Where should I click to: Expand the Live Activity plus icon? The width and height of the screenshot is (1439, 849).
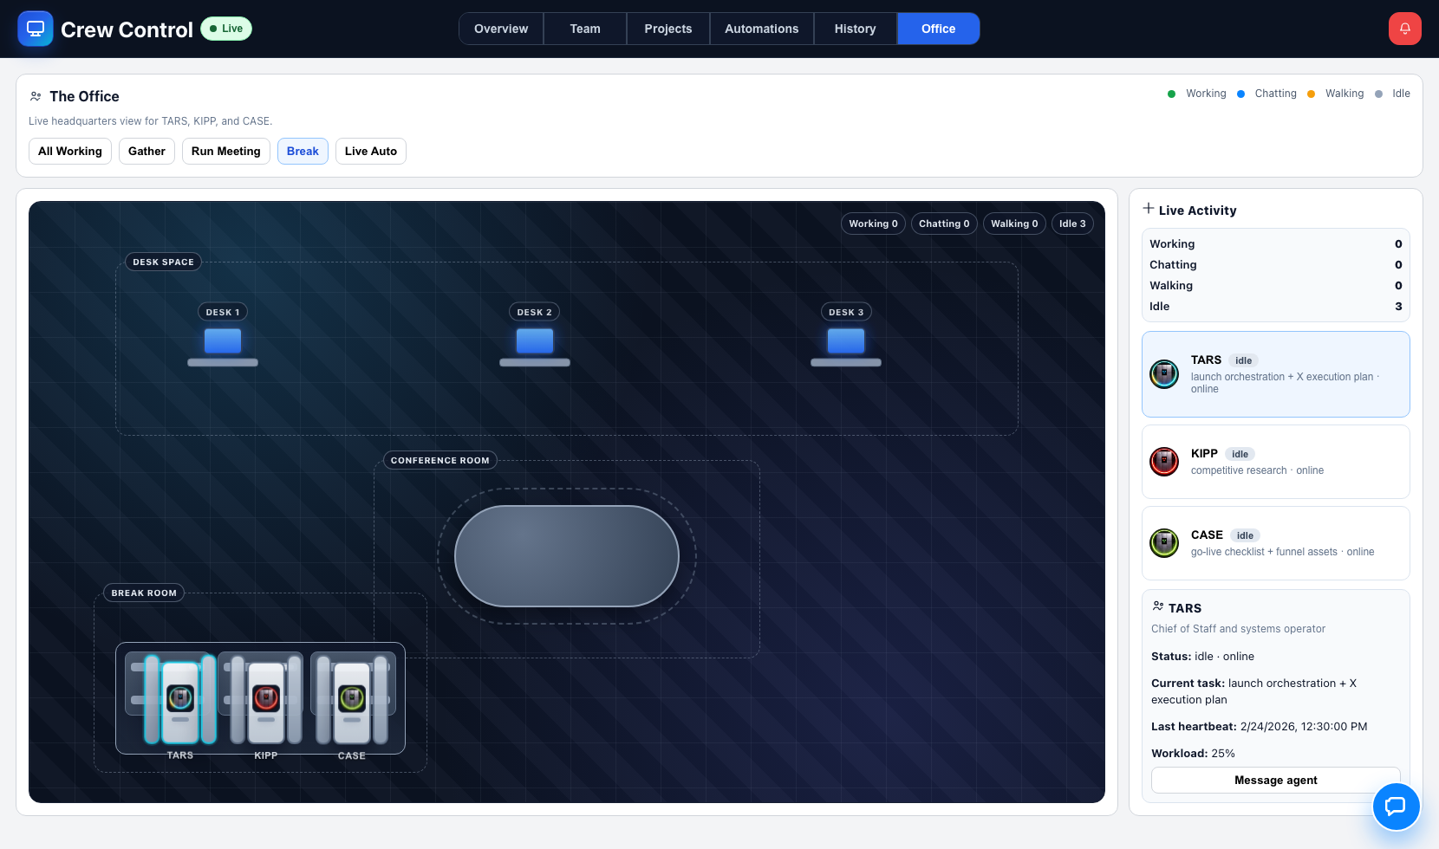[1149, 209]
